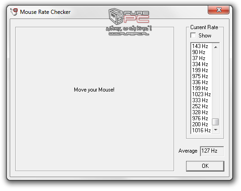Click the Move your Mouse! test area
This screenshot has height=191, width=241.
click(x=95, y=99)
